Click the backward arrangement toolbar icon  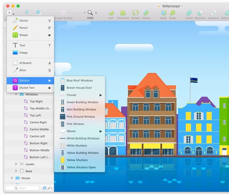click(x=39, y=13)
